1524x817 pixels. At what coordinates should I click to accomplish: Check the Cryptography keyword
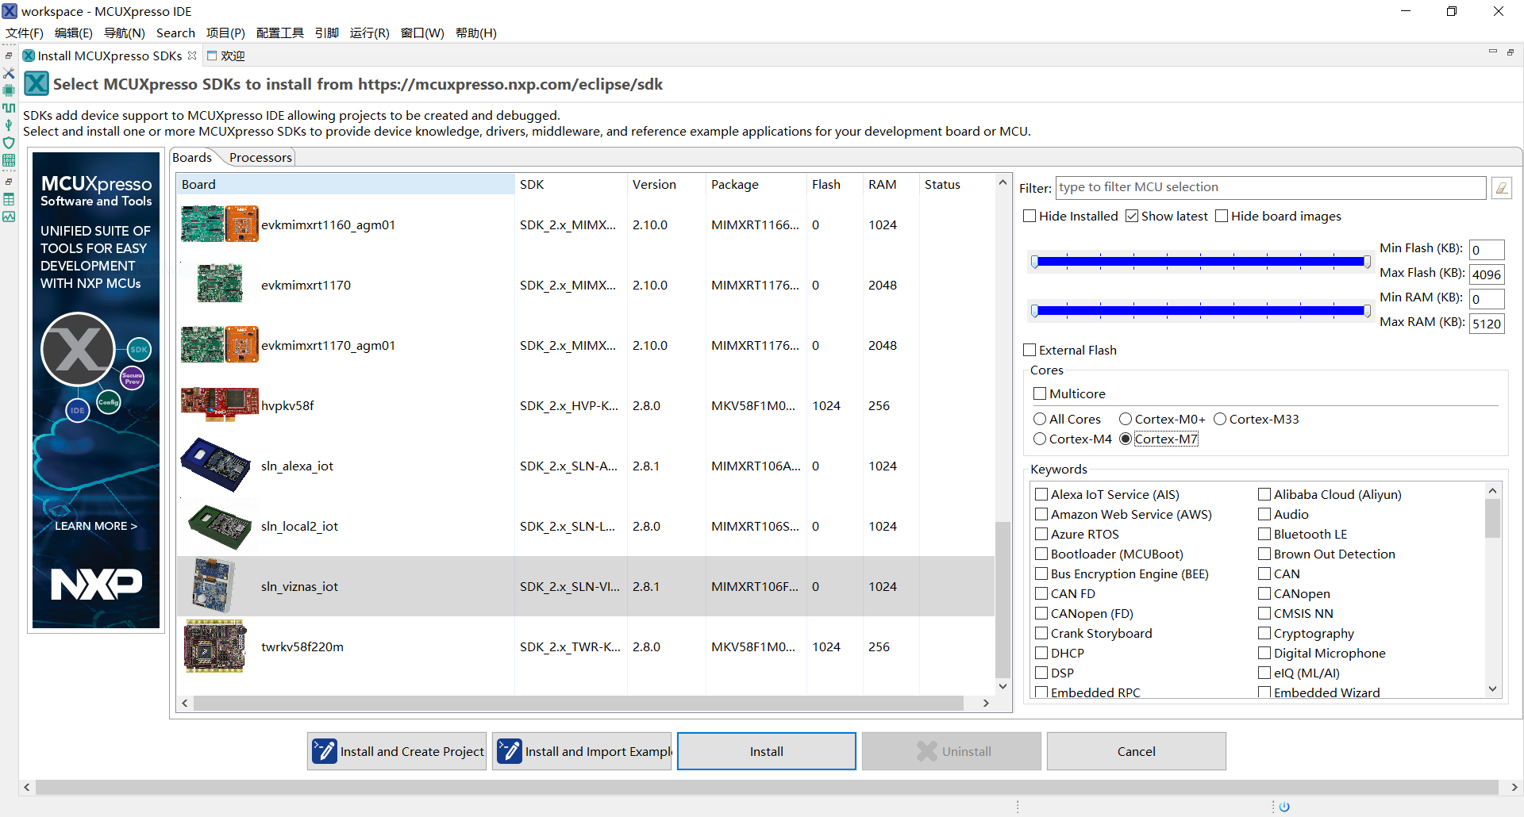coord(1264,633)
